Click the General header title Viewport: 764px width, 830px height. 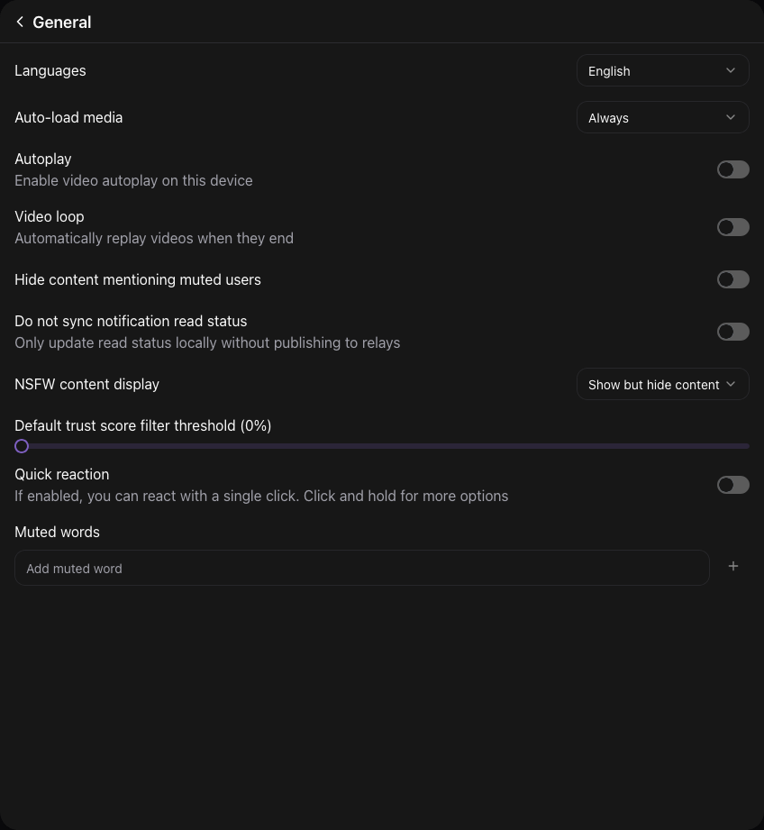pyautogui.click(x=61, y=23)
